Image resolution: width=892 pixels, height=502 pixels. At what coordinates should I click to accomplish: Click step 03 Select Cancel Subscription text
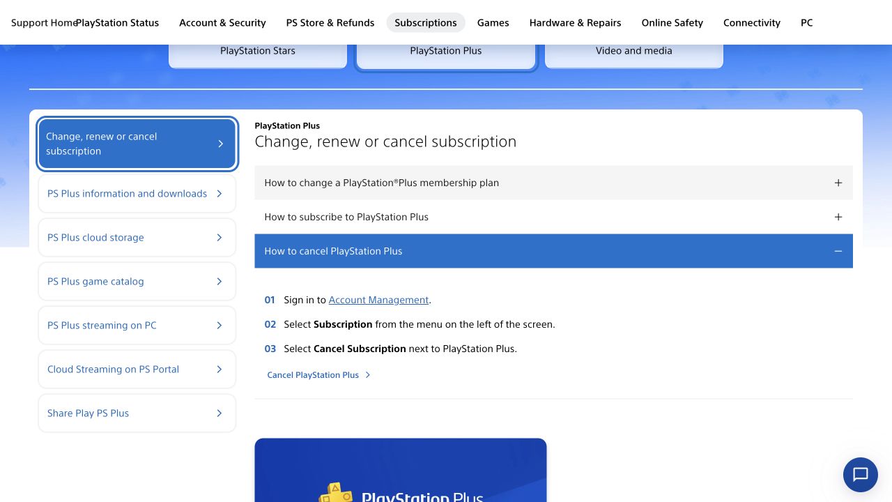pos(401,349)
